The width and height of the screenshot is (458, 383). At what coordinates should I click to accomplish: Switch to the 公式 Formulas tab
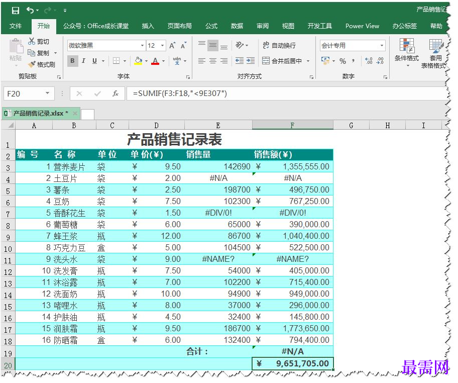211,26
